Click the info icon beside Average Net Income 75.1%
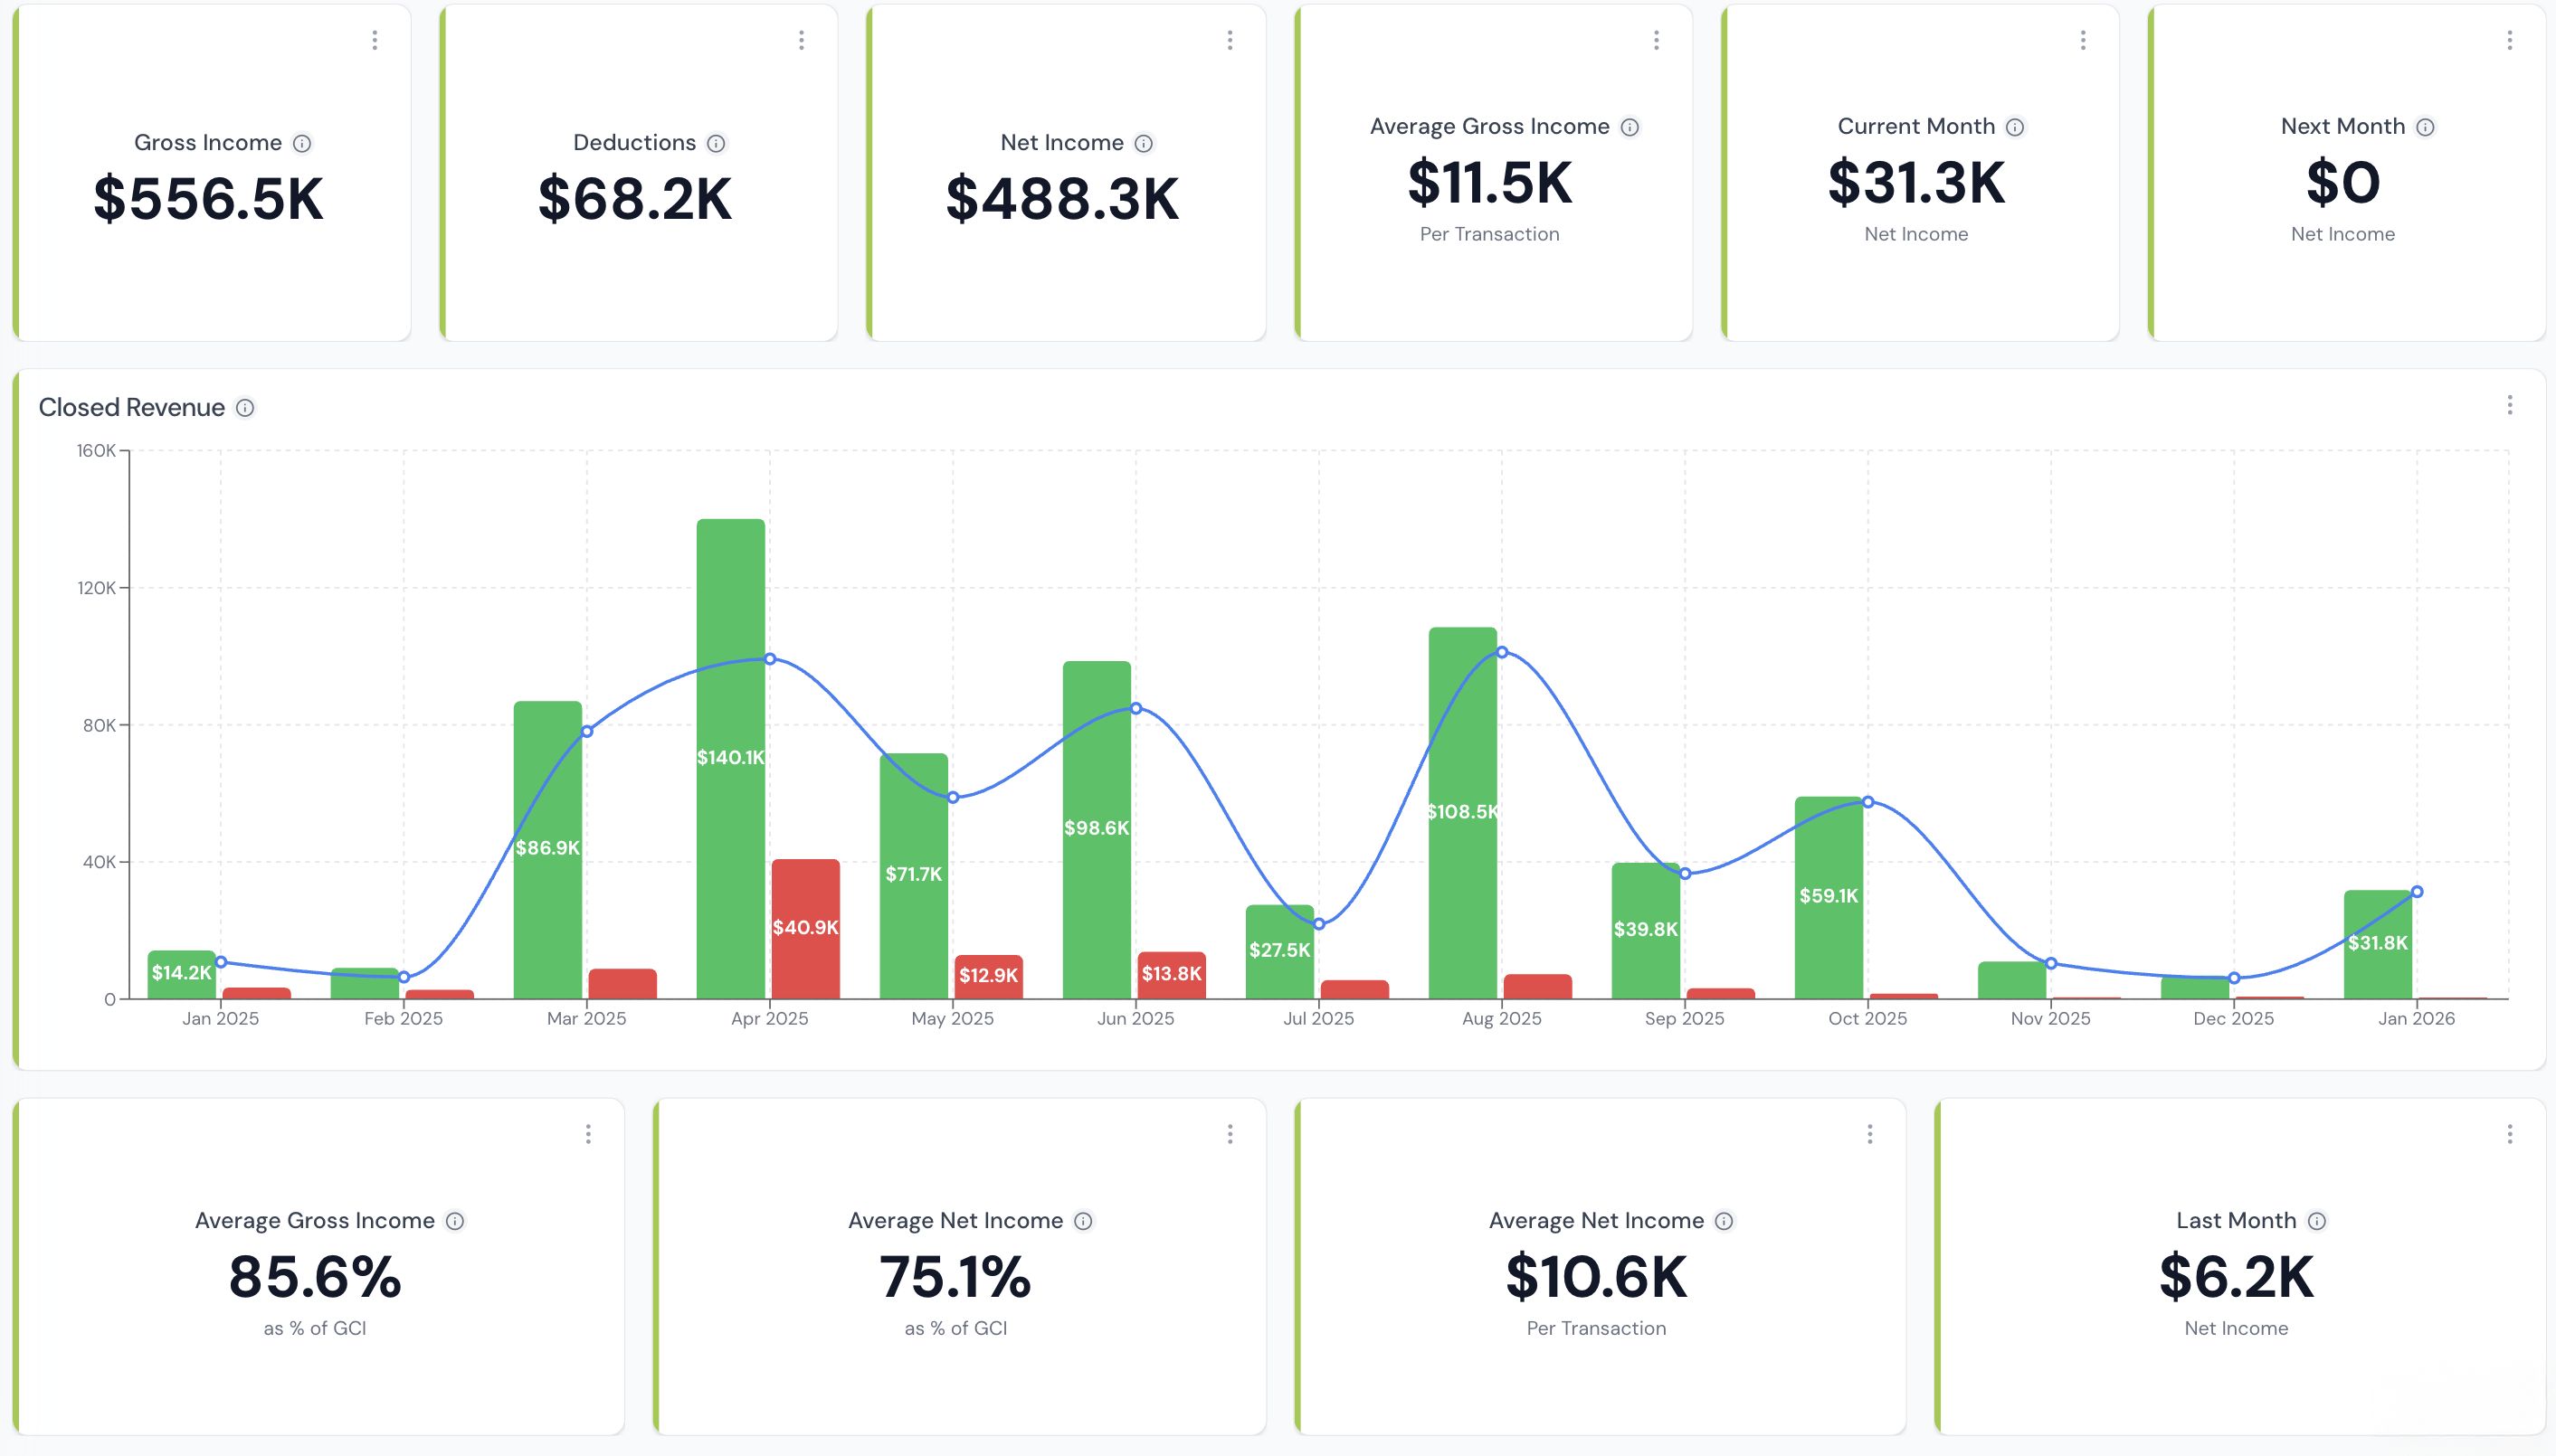 (1082, 1220)
